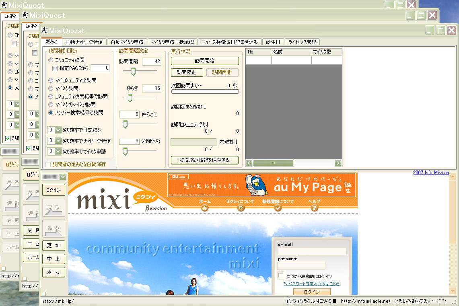Click the 訪問停止 button

coord(186,72)
